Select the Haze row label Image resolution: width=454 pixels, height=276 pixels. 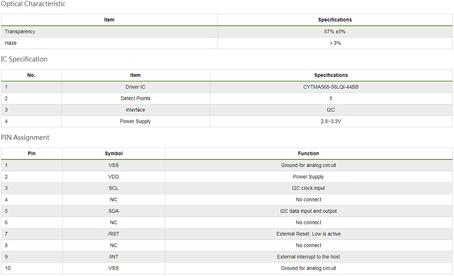pos(11,43)
